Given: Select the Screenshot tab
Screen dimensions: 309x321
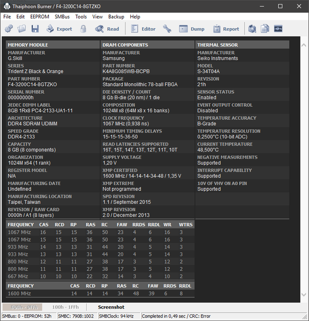Looking at the screenshot, I should 111,307.
